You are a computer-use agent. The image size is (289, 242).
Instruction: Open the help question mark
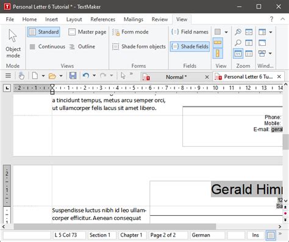pyautogui.click(x=271, y=19)
